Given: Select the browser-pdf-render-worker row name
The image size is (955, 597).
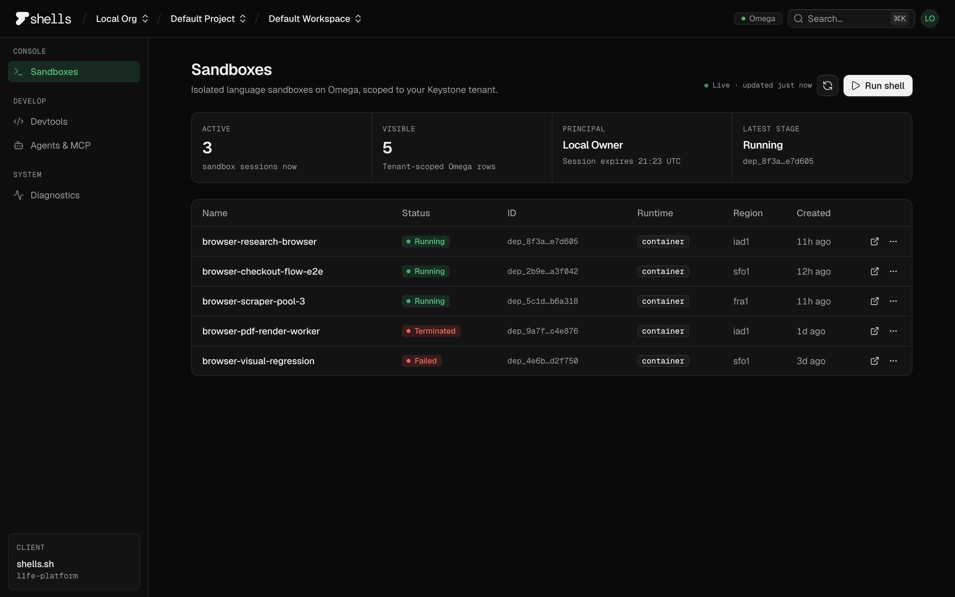Looking at the screenshot, I should (x=261, y=331).
